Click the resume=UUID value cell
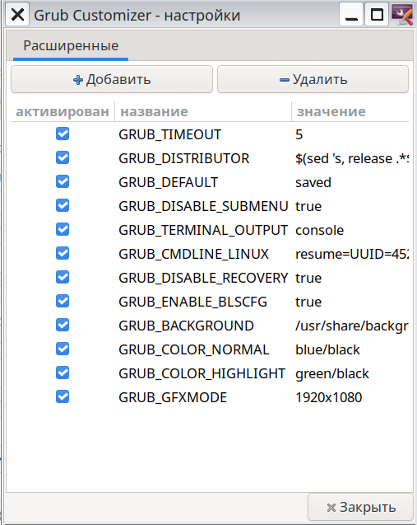Image resolution: width=417 pixels, height=525 pixels. [x=352, y=254]
